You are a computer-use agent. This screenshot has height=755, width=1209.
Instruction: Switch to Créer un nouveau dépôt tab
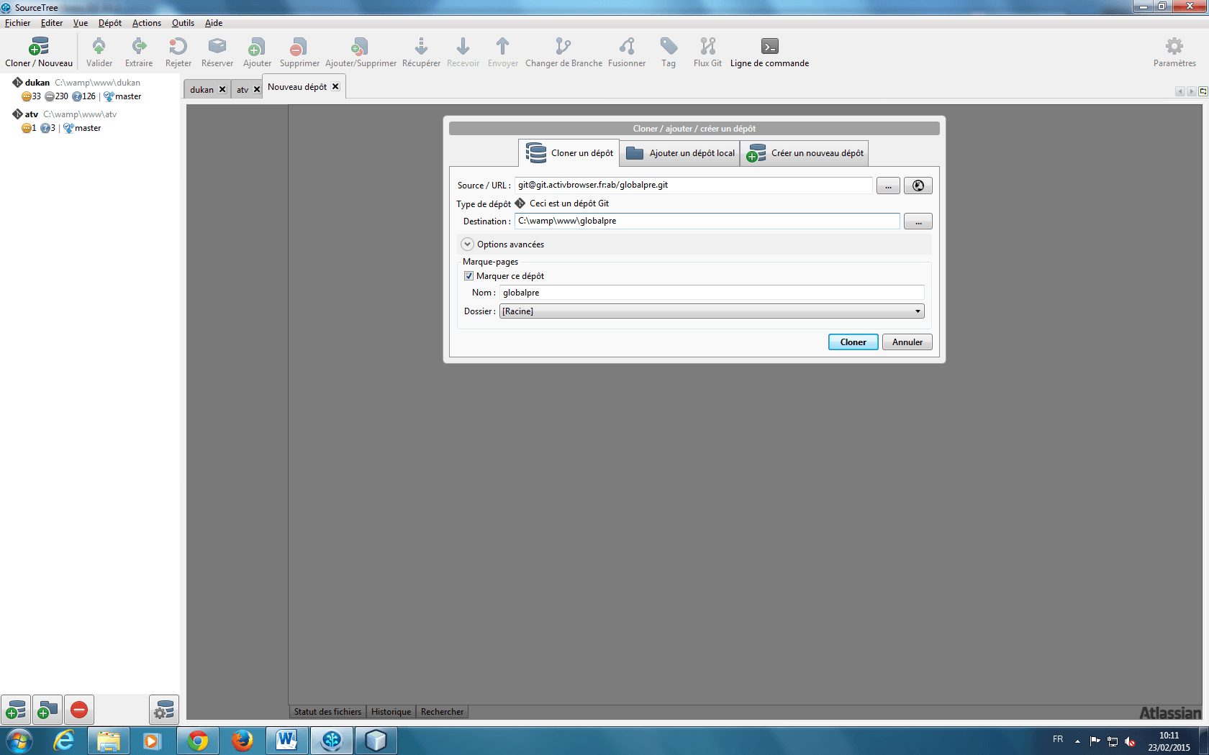(805, 153)
